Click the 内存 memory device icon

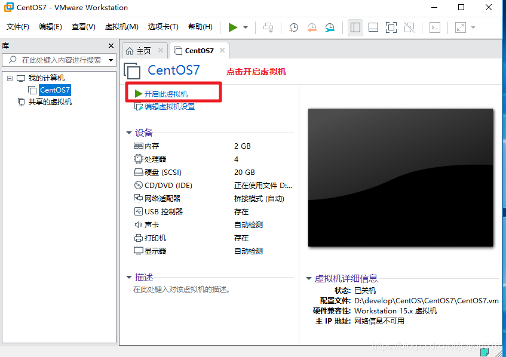[139, 146]
